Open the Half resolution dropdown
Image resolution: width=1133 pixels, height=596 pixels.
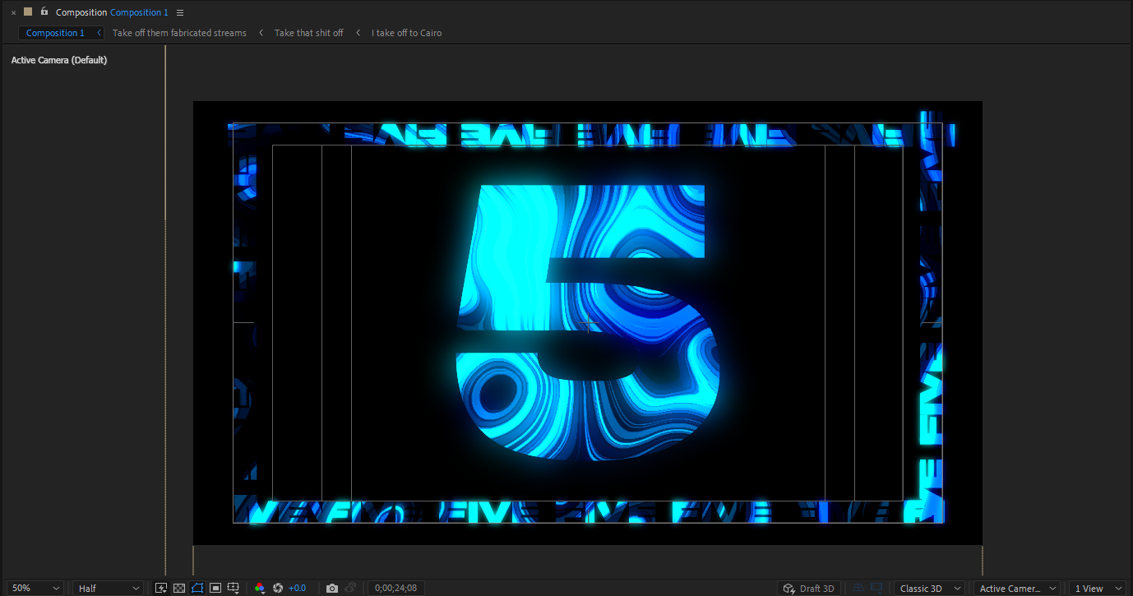(x=107, y=588)
